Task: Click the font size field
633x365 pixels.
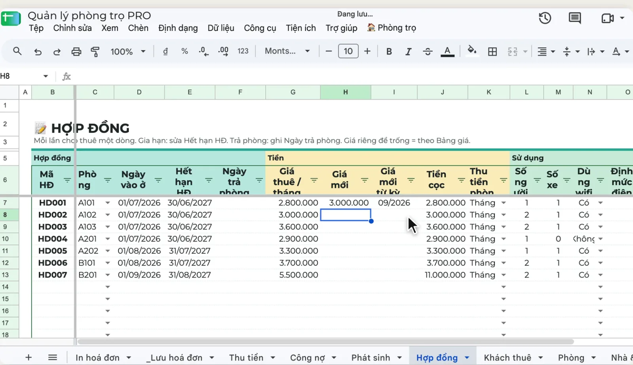Action: pos(348,51)
